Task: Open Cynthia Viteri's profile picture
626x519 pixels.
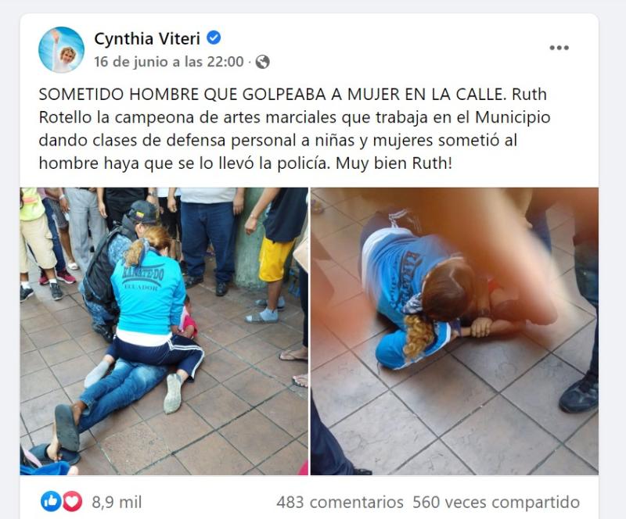Action: pos(62,50)
